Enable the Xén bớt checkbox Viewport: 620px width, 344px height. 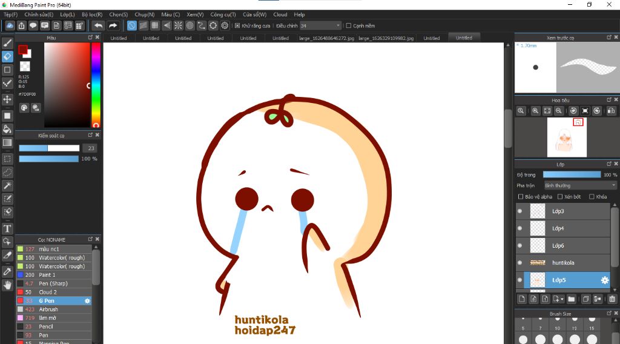pos(560,196)
